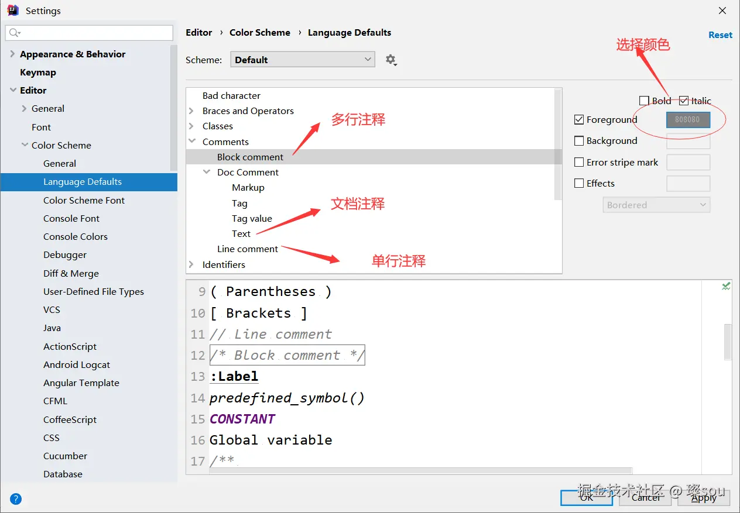Select Android Logcat in the sidebar
The width and height of the screenshot is (740, 513).
pyautogui.click(x=77, y=364)
